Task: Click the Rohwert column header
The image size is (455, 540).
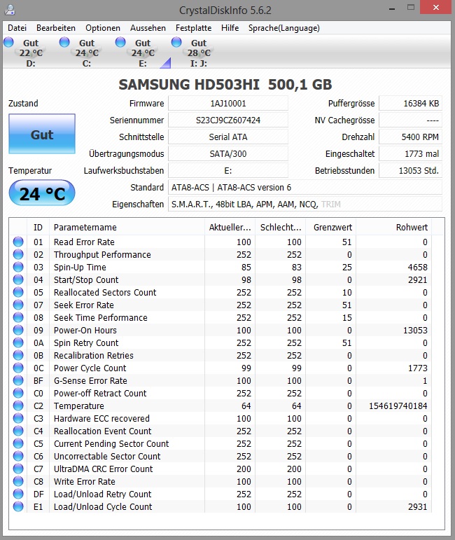Action: [x=393, y=228]
